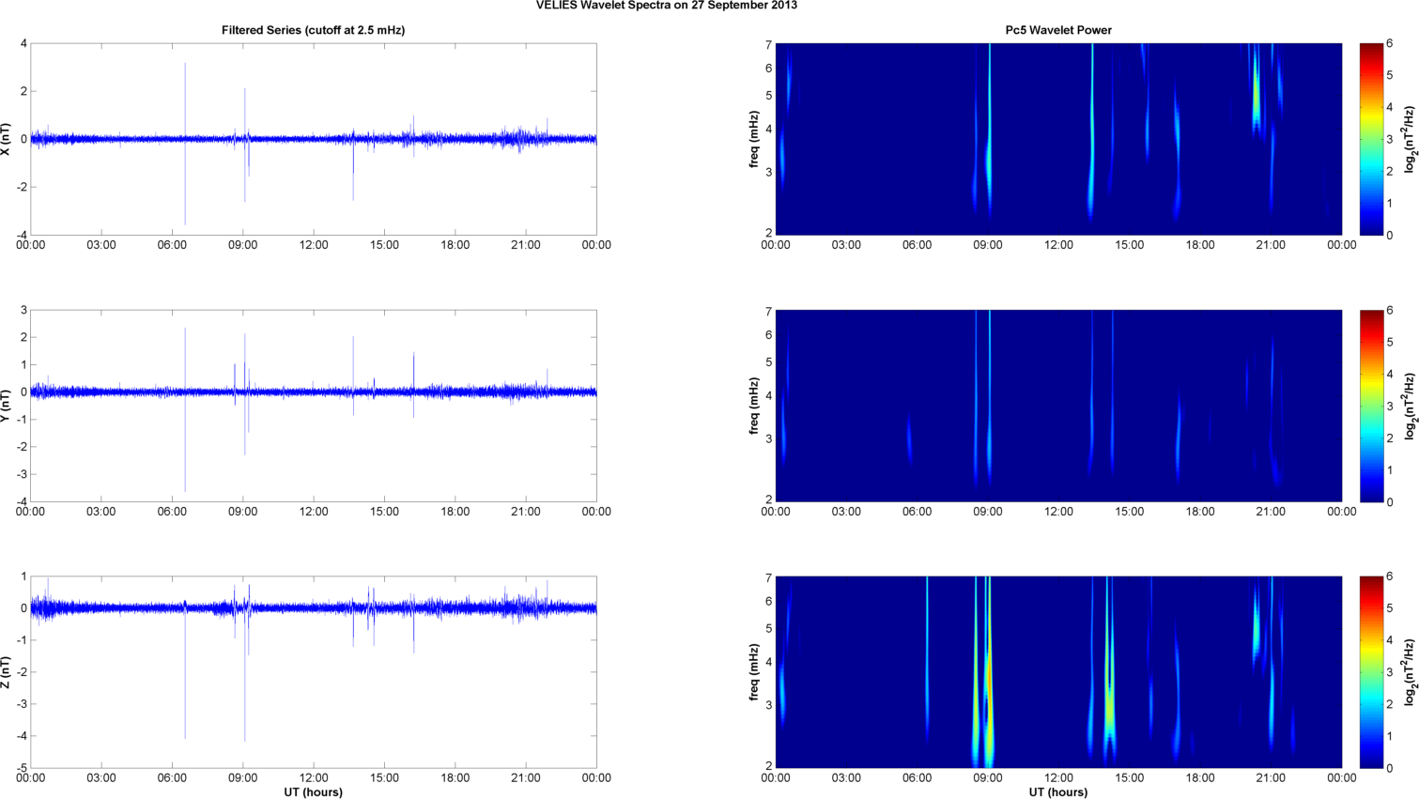The height and width of the screenshot is (799, 1419).
Task: Click 'freq (mHz)' label of Z wavelet plot
Action: click(x=754, y=672)
